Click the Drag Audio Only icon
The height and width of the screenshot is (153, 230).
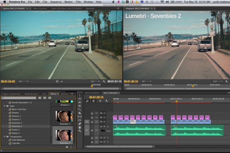[x=62, y=81]
